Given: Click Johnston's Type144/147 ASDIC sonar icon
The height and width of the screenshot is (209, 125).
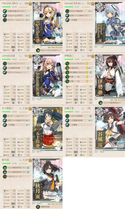Looking at the screenshot, I should coord(5,63).
